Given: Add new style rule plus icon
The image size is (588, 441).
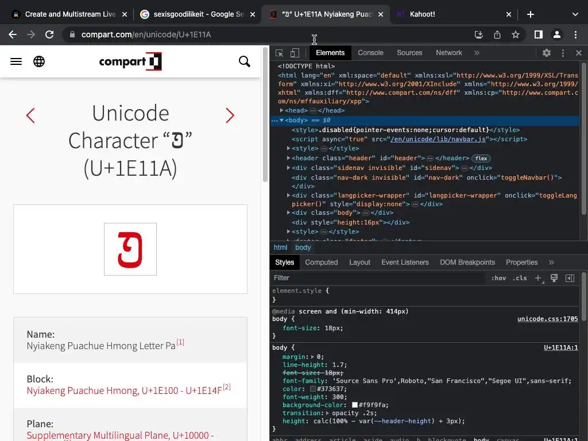Looking at the screenshot, I should [x=539, y=278].
